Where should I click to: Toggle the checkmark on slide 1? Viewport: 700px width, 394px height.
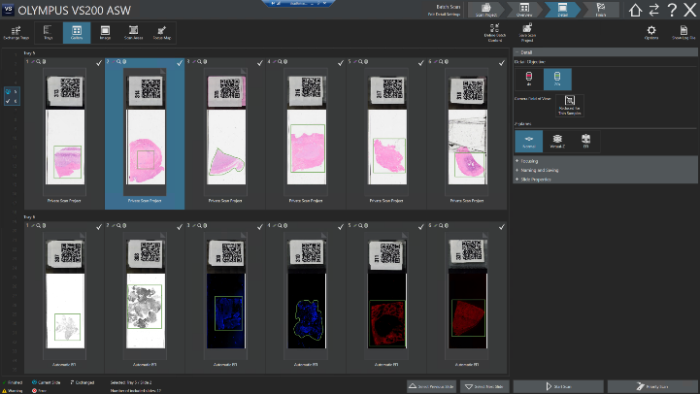coord(100,62)
